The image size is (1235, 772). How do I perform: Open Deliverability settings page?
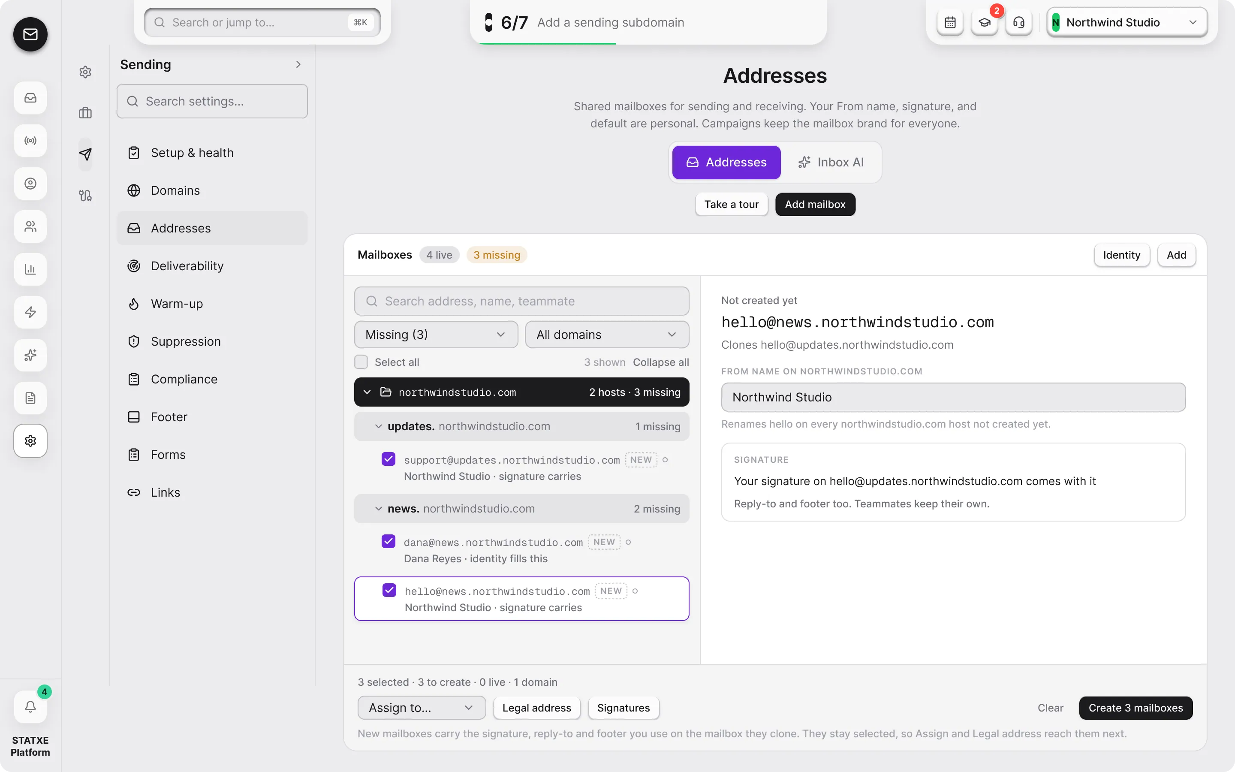click(212, 266)
